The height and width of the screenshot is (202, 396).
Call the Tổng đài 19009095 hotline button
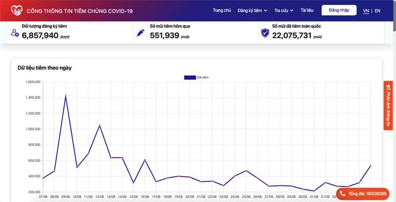click(x=363, y=194)
